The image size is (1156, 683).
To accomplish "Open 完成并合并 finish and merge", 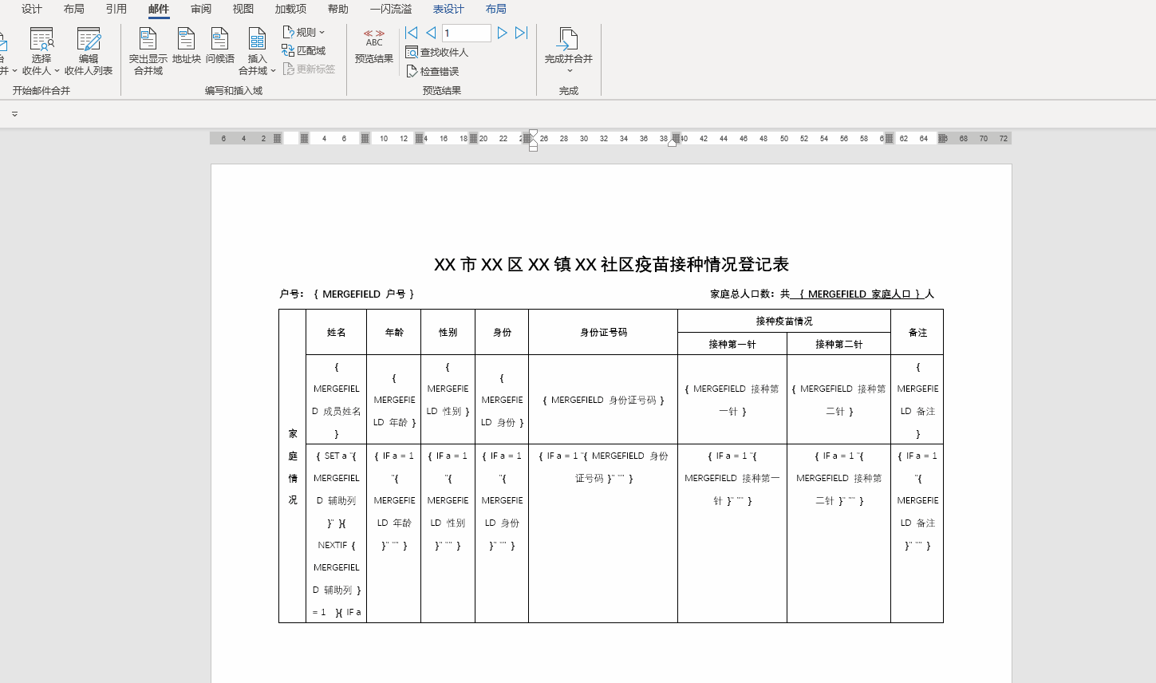I will coord(568,50).
